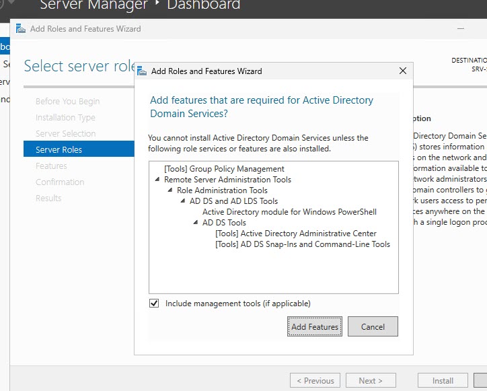This screenshot has height=391, width=487.
Task: Click the dialog heading about Active Directory
Action: (x=262, y=106)
